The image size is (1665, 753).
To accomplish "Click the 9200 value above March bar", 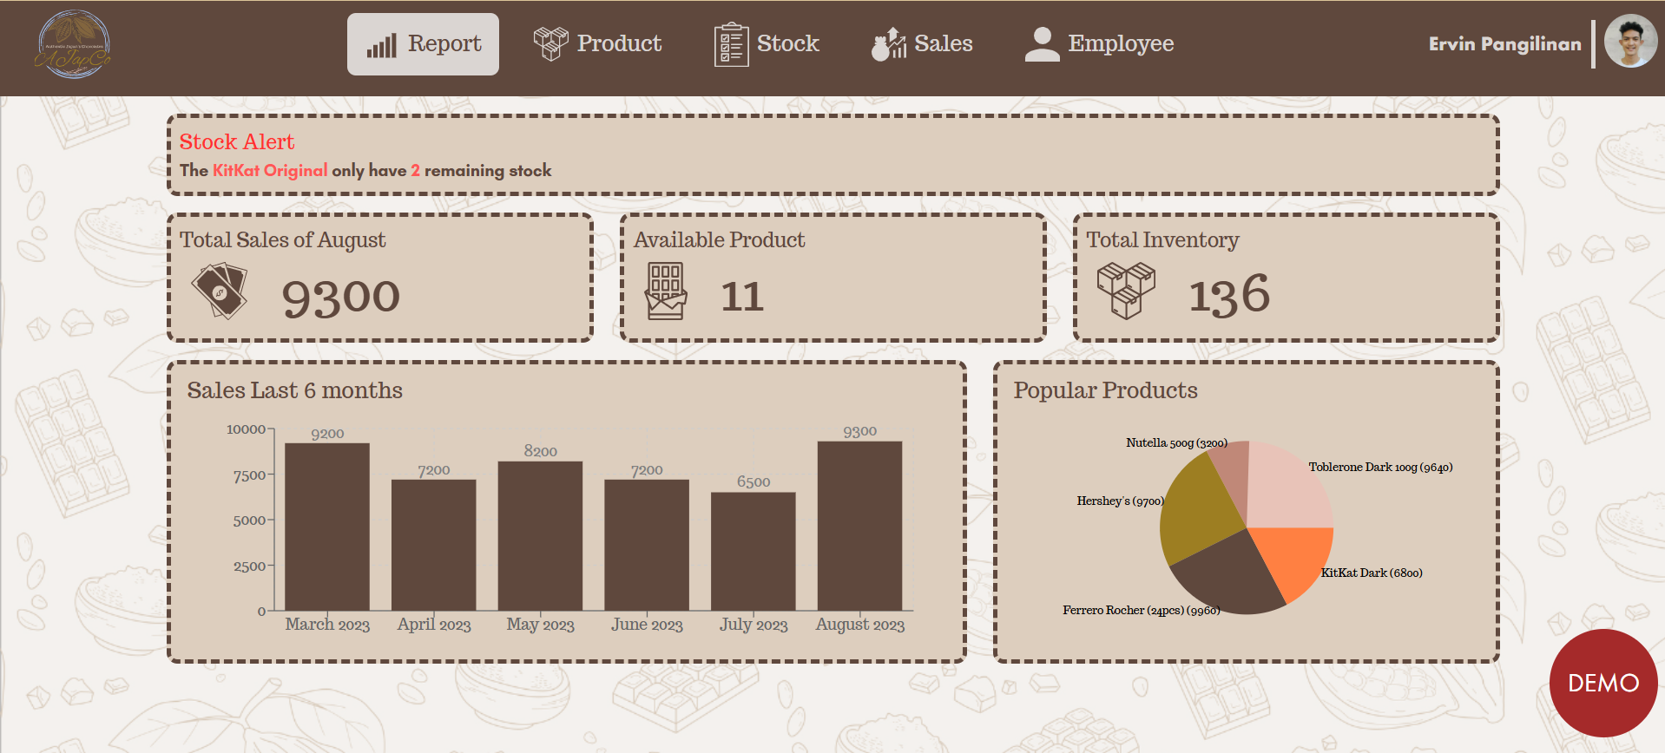I will 327,434.
